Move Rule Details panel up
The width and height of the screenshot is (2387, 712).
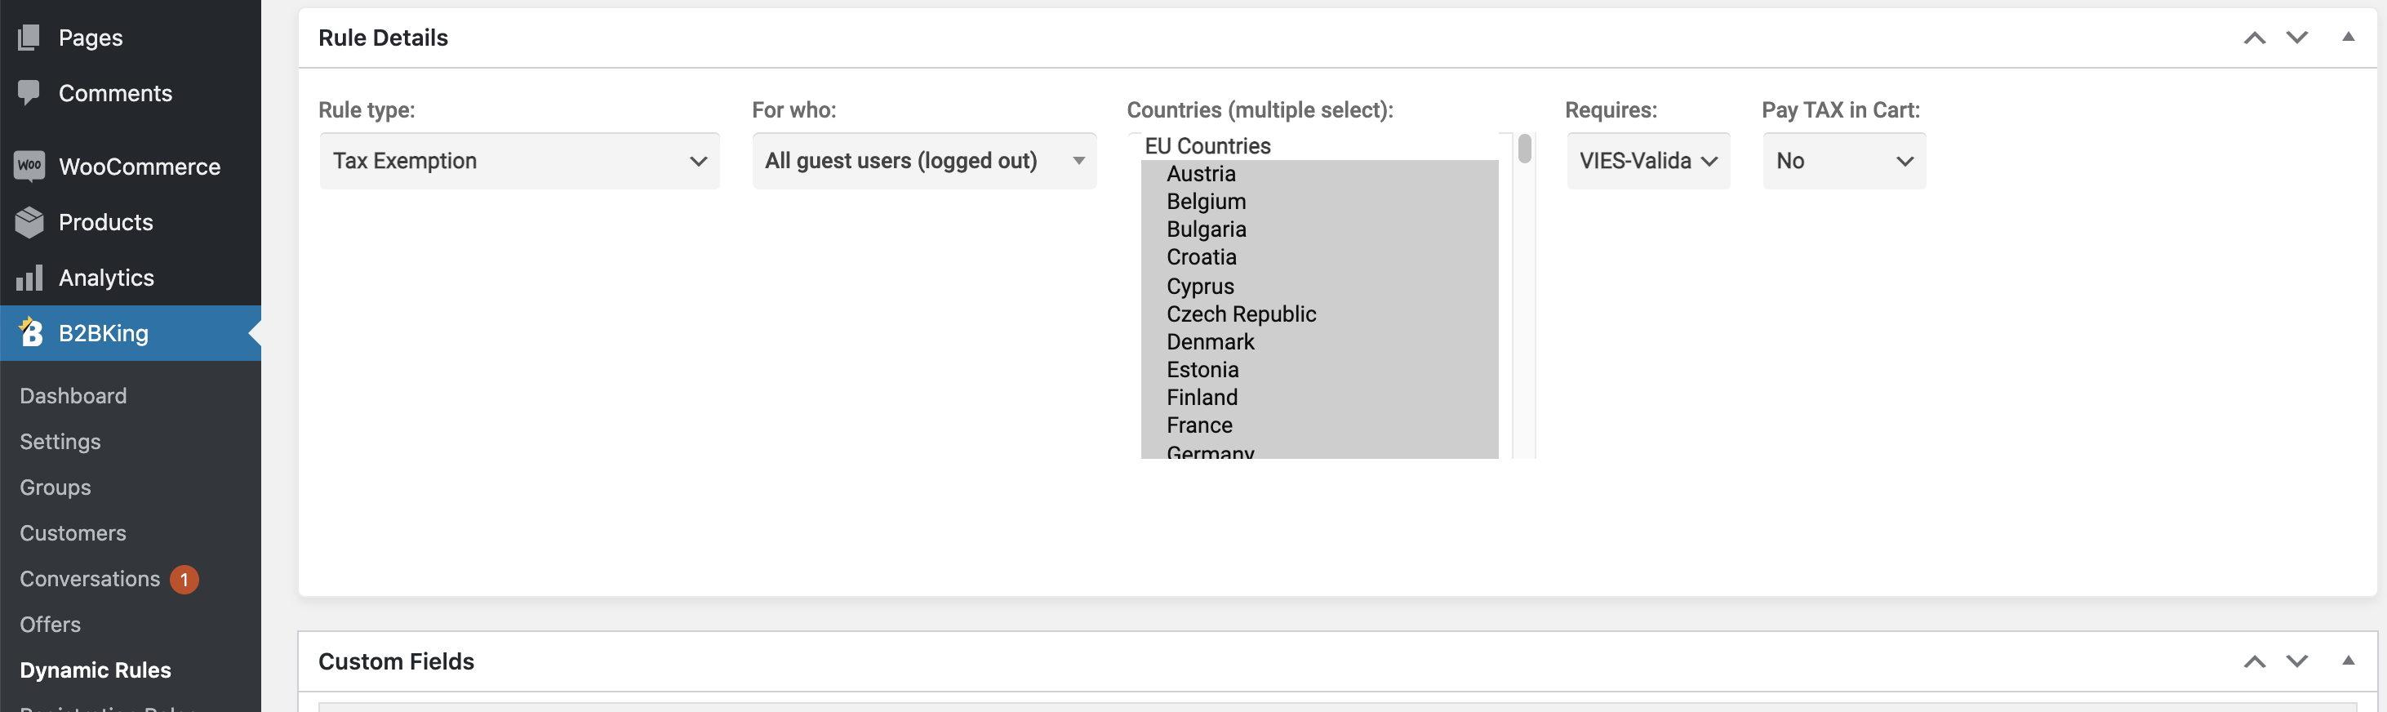(x=2255, y=38)
